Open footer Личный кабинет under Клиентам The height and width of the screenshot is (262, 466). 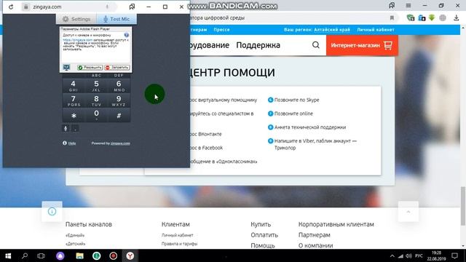(x=178, y=235)
